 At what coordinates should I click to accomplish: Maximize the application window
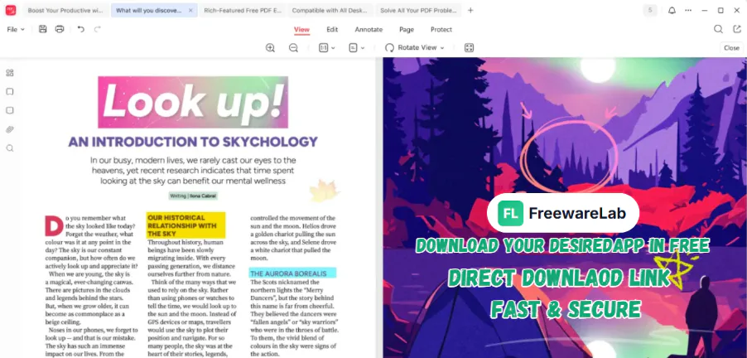click(720, 10)
